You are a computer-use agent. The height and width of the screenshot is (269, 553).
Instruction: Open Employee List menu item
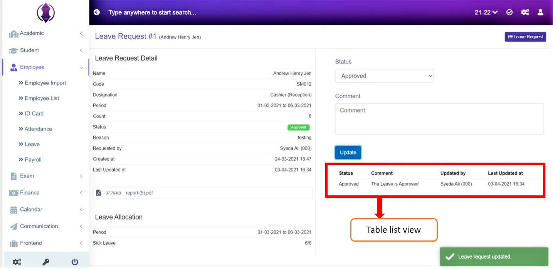point(39,98)
